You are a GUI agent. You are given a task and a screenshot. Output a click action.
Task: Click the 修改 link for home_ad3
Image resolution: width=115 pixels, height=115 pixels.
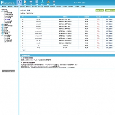[107, 24]
